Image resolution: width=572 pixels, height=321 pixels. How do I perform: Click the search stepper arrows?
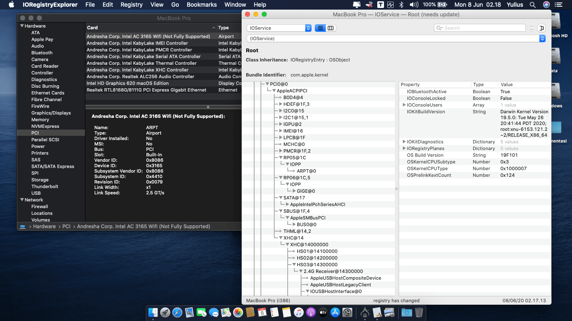(x=531, y=28)
